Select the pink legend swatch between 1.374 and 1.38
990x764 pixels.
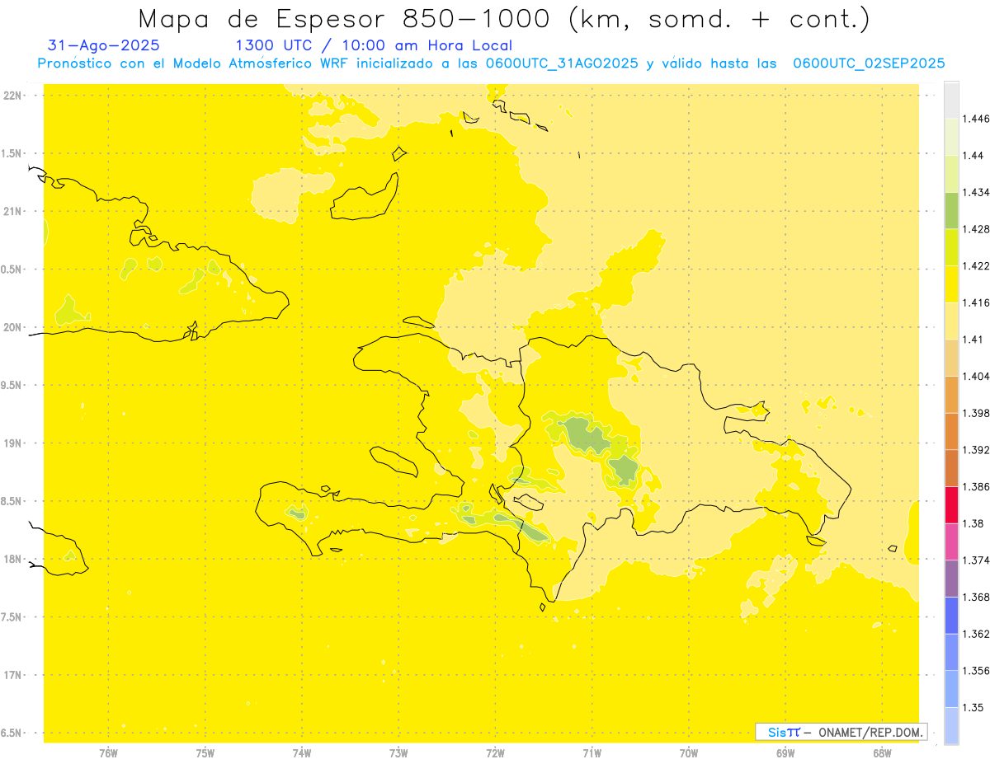click(951, 541)
